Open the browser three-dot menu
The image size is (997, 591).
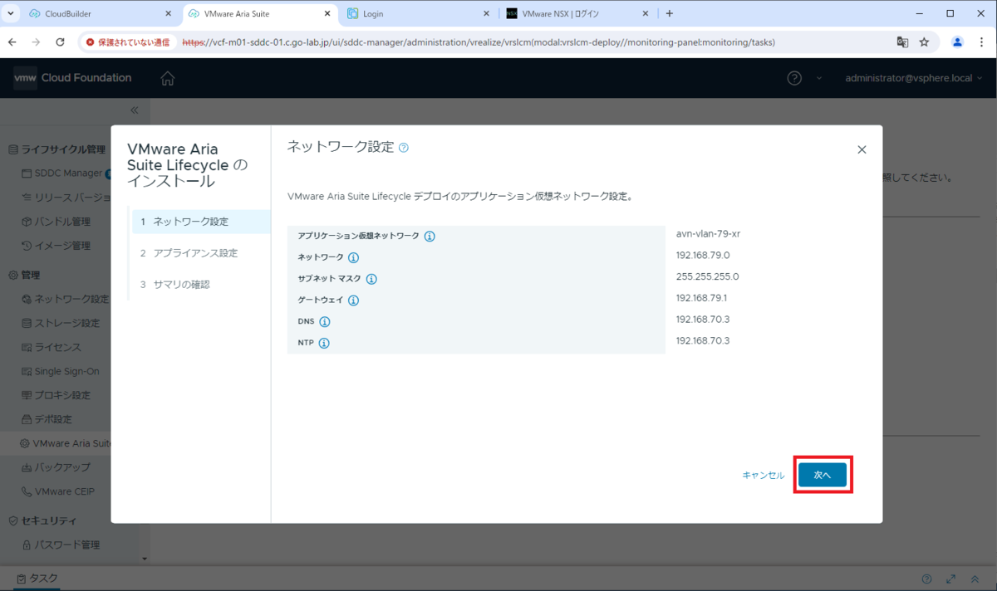coord(982,42)
